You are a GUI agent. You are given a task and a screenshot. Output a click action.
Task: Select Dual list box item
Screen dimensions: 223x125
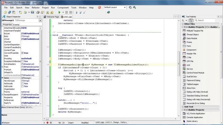[x=192, y=77]
